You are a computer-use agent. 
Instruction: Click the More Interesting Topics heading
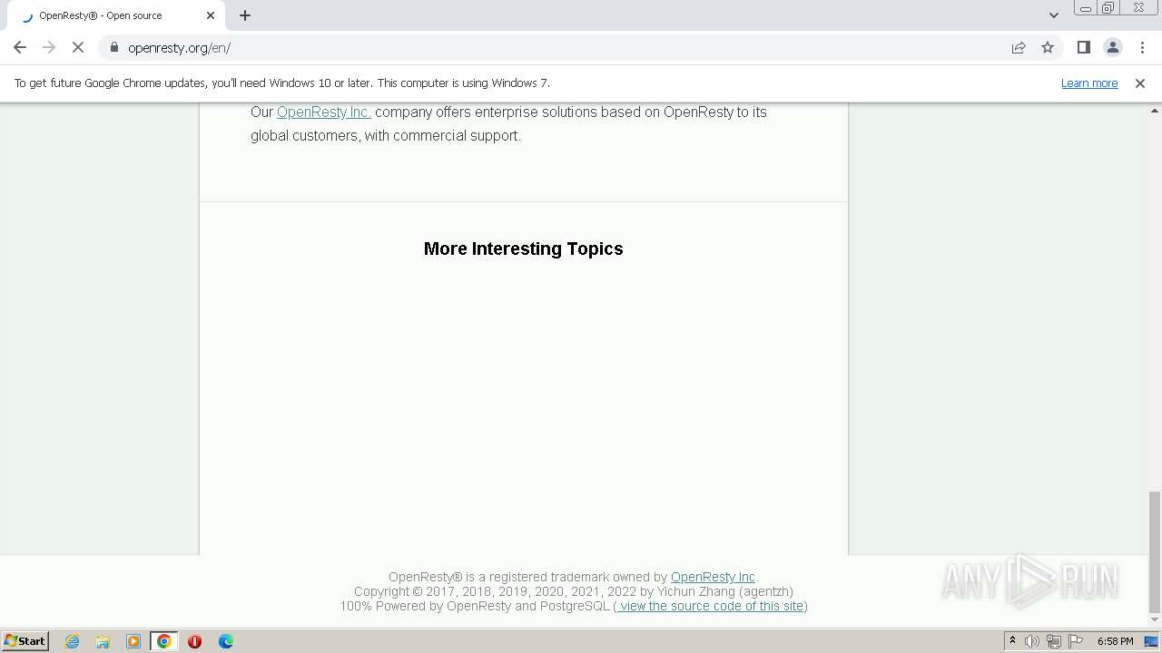(x=524, y=249)
